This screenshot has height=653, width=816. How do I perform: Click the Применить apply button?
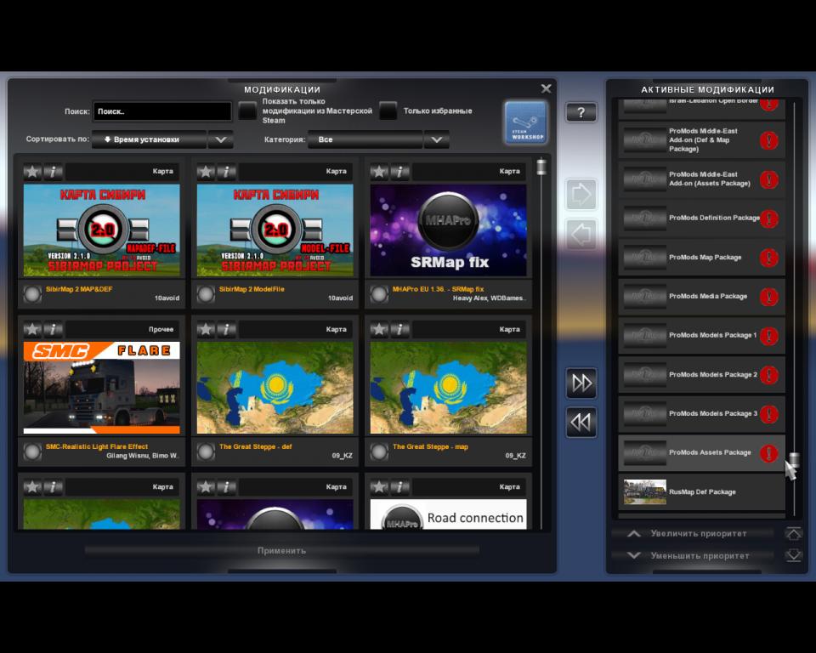point(281,550)
